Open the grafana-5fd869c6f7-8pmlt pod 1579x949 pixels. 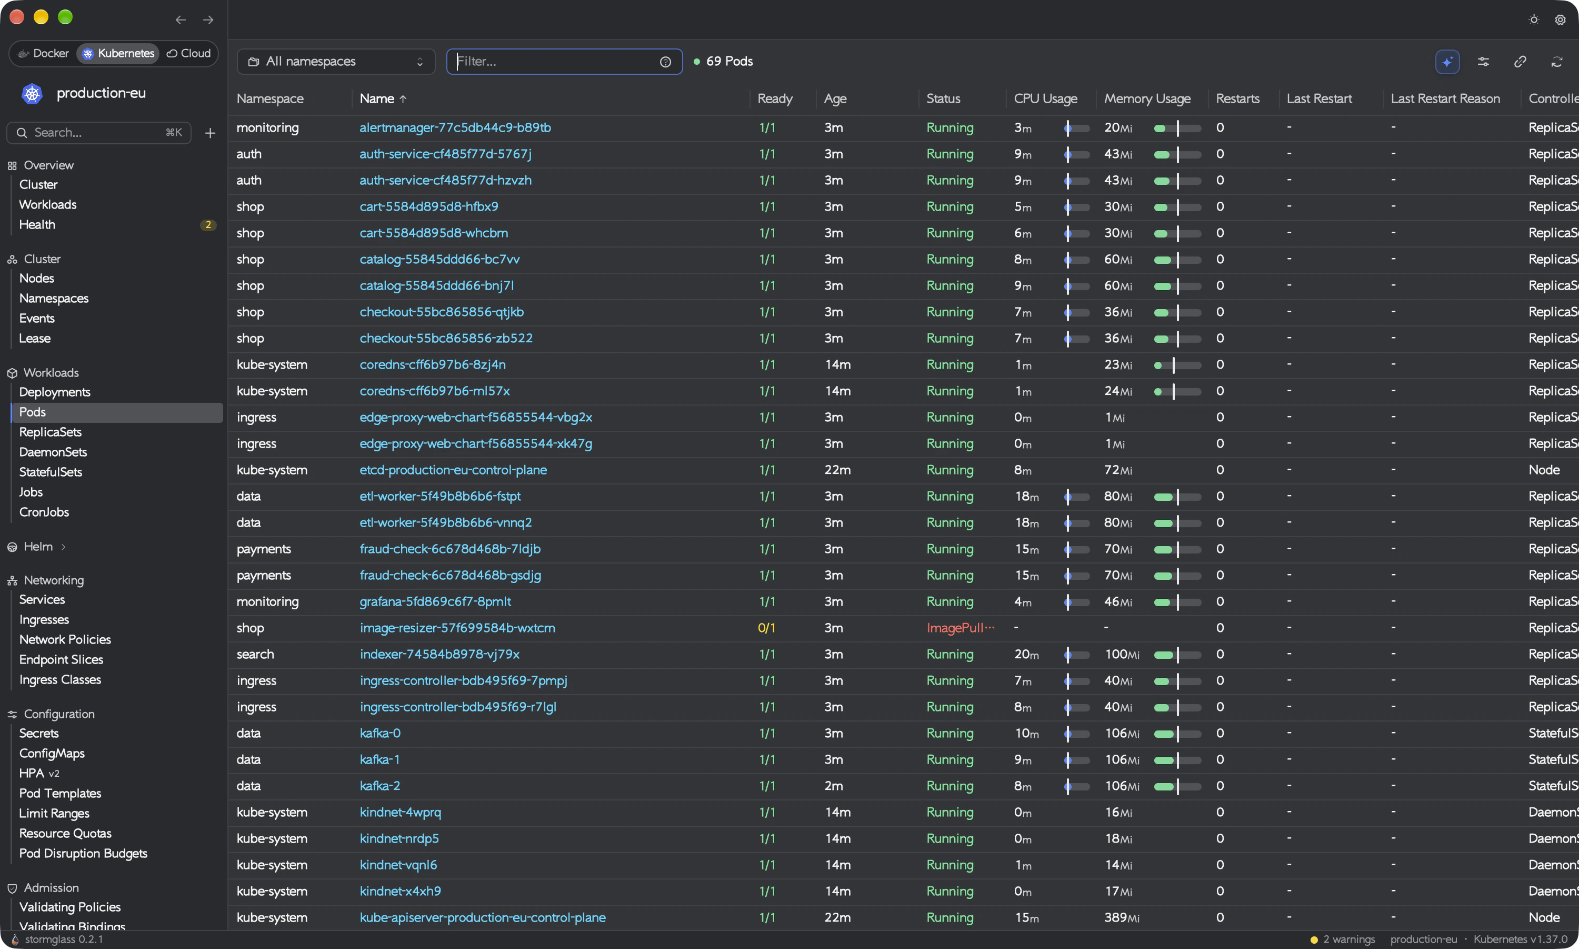435,602
